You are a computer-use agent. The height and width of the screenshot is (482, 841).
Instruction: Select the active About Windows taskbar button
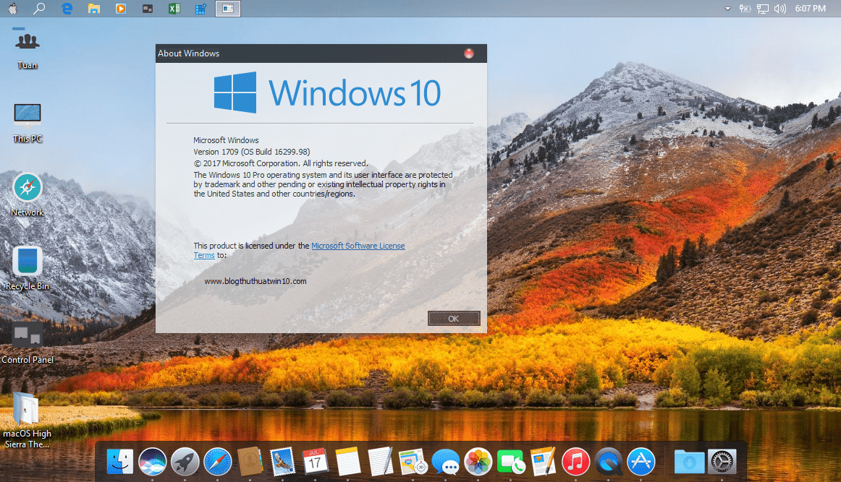[228, 9]
